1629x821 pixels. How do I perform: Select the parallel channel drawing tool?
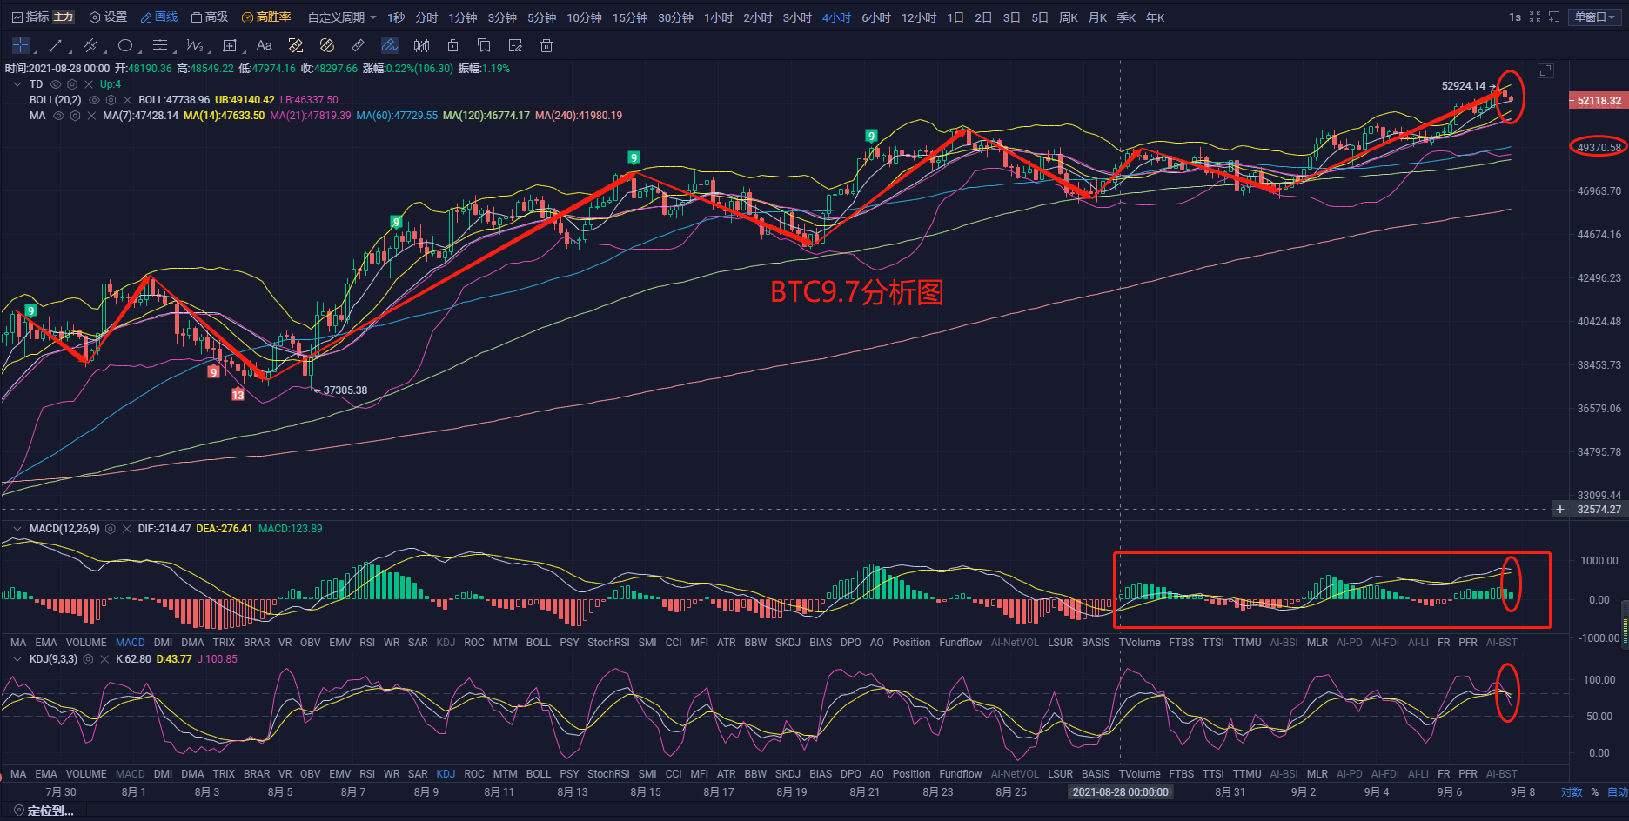tap(90, 45)
